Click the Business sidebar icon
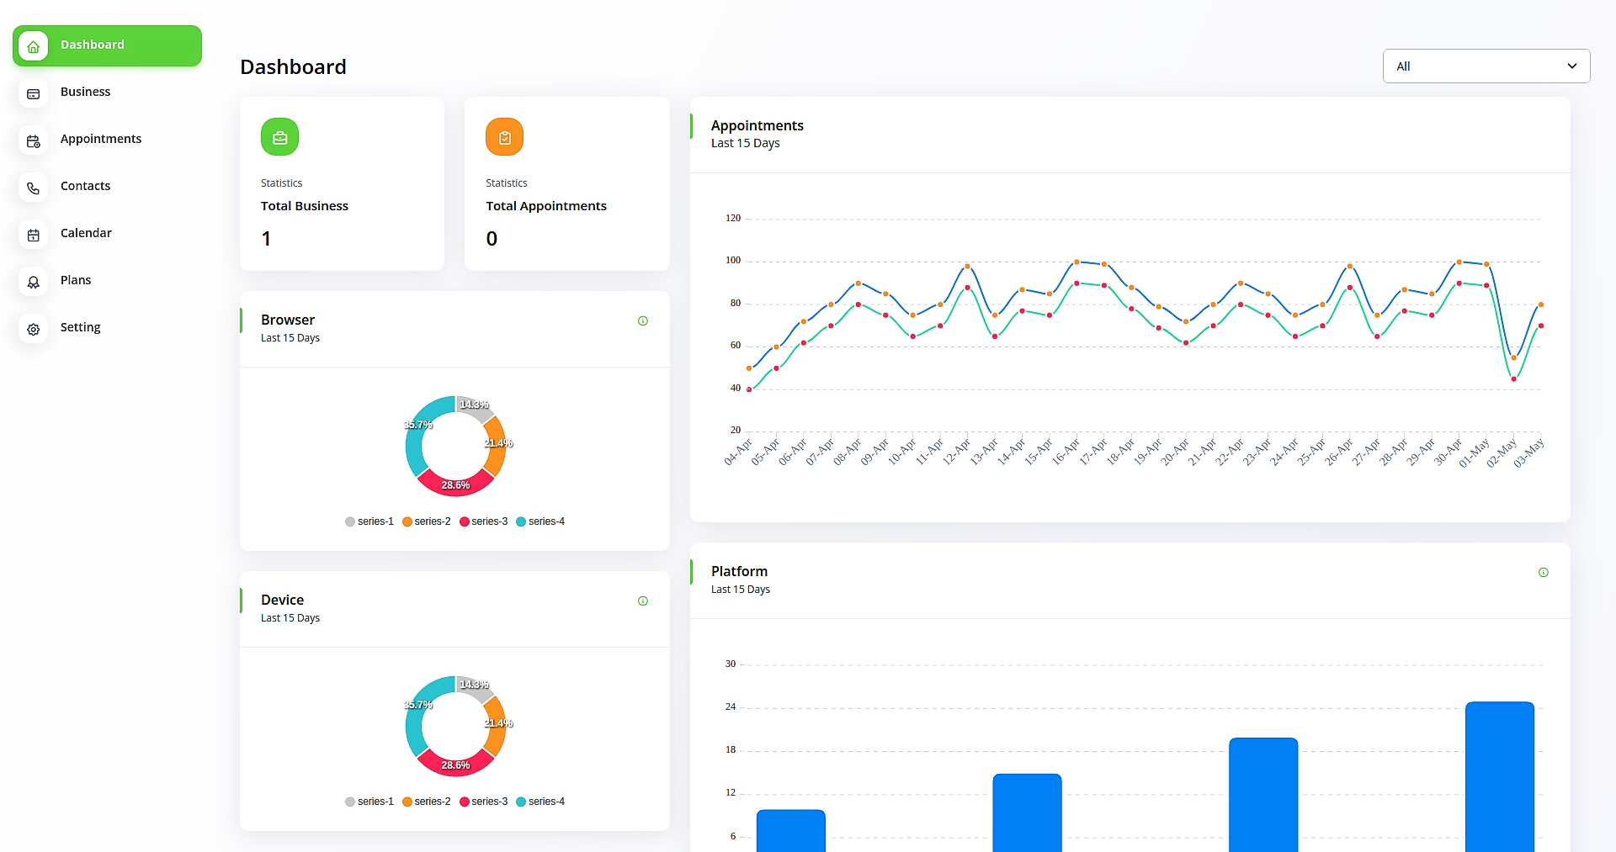Image resolution: width=1616 pixels, height=852 pixels. (33, 93)
